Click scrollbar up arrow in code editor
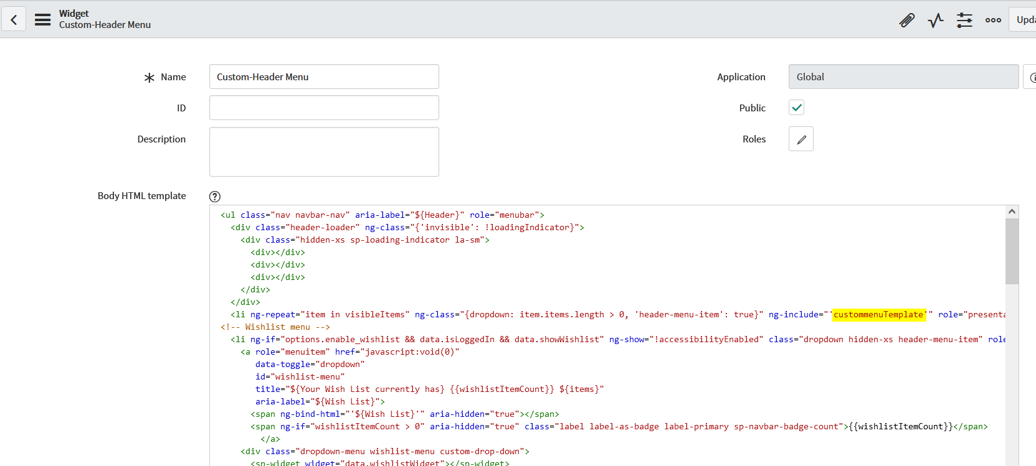This screenshot has height=466, width=1036. coord(1012,212)
